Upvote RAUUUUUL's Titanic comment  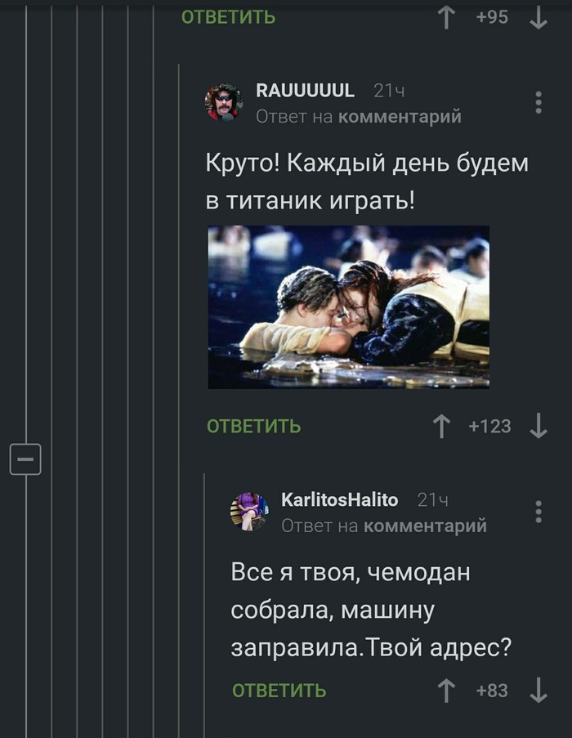(x=440, y=427)
